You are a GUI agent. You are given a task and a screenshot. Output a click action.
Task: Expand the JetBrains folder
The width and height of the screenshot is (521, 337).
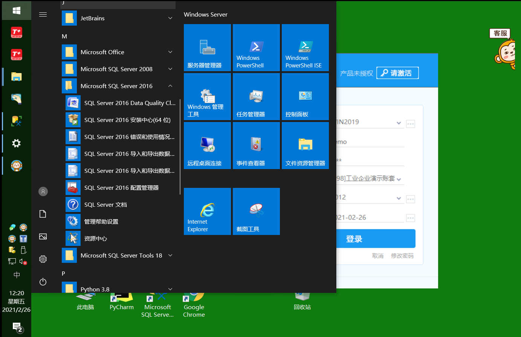click(x=119, y=18)
